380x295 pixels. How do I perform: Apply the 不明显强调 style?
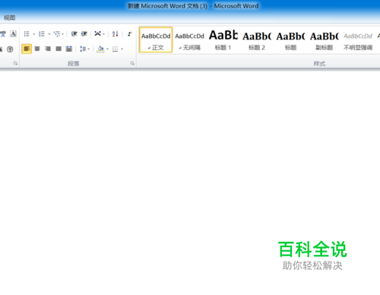(358, 39)
